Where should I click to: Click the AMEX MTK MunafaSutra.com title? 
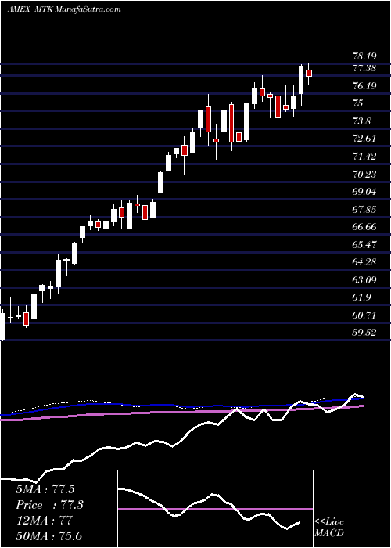64,9
